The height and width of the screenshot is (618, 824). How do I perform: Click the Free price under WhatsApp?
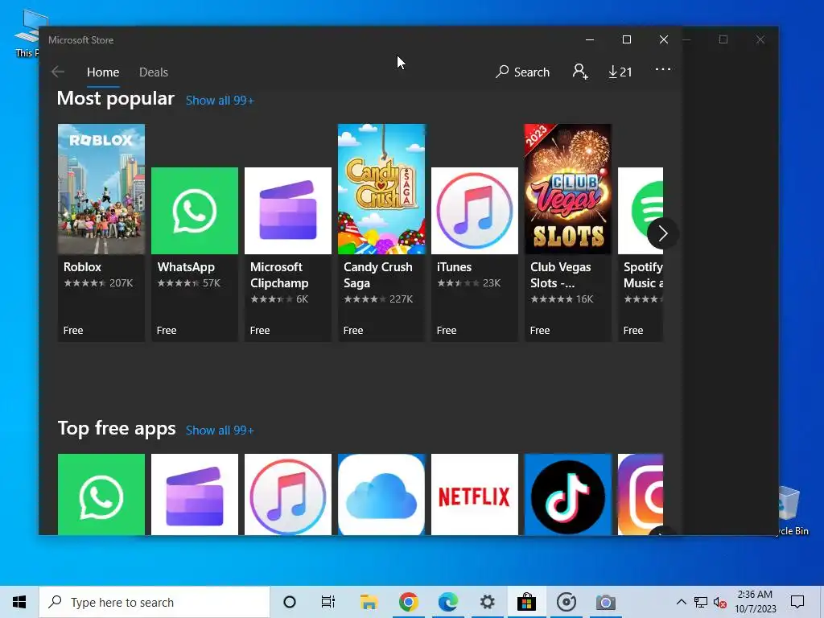tap(166, 330)
